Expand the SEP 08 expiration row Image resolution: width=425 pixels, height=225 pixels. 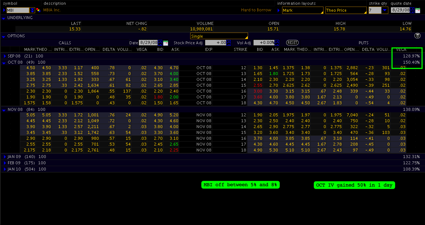[x=4, y=56]
